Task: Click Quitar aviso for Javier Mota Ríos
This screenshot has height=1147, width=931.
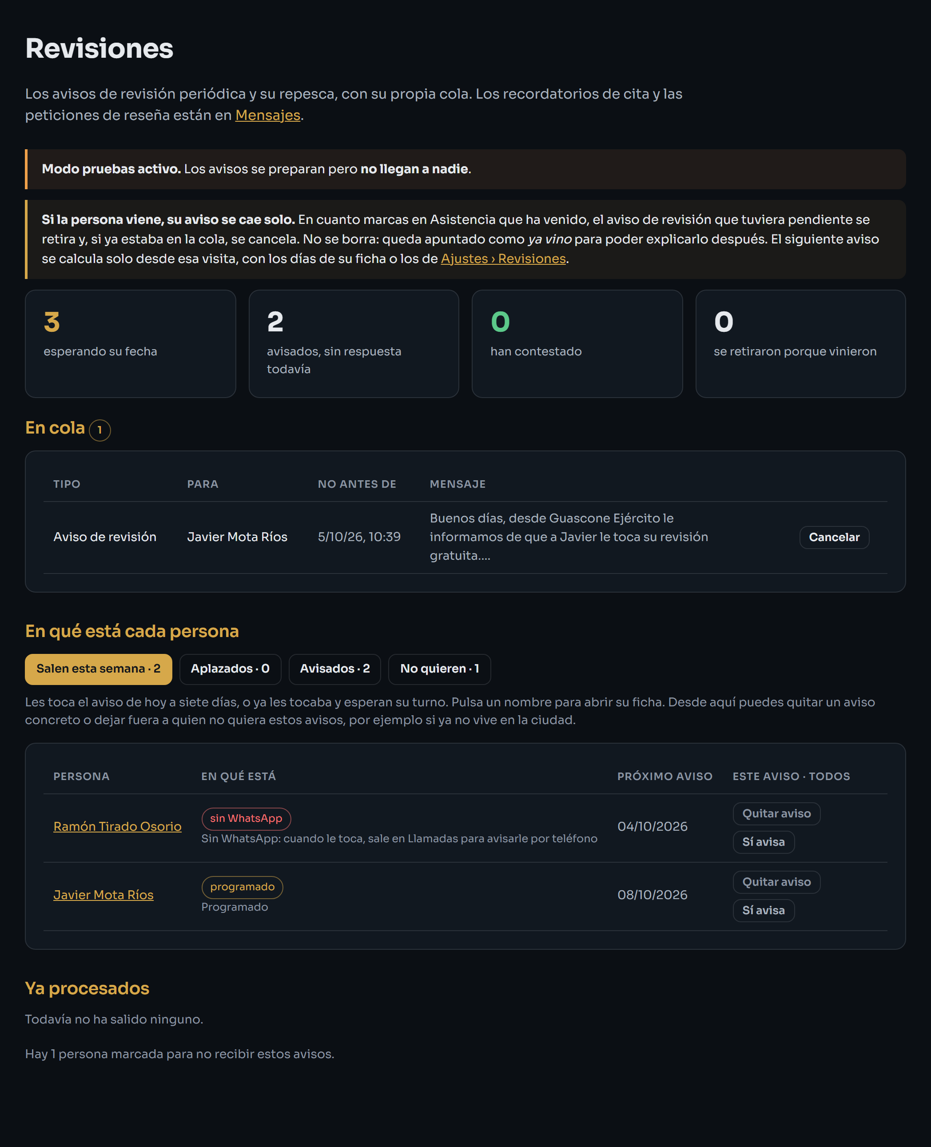Action: tap(776, 881)
